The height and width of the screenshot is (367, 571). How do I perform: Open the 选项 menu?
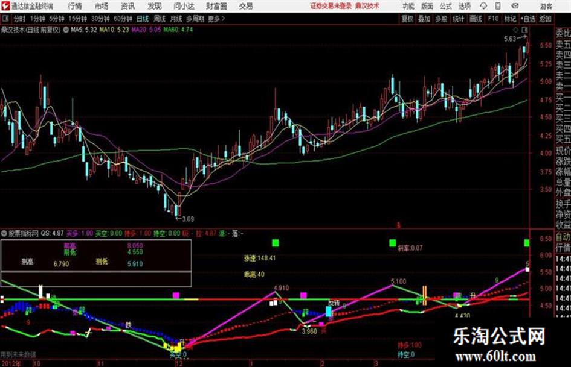pyautogui.click(x=465, y=6)
